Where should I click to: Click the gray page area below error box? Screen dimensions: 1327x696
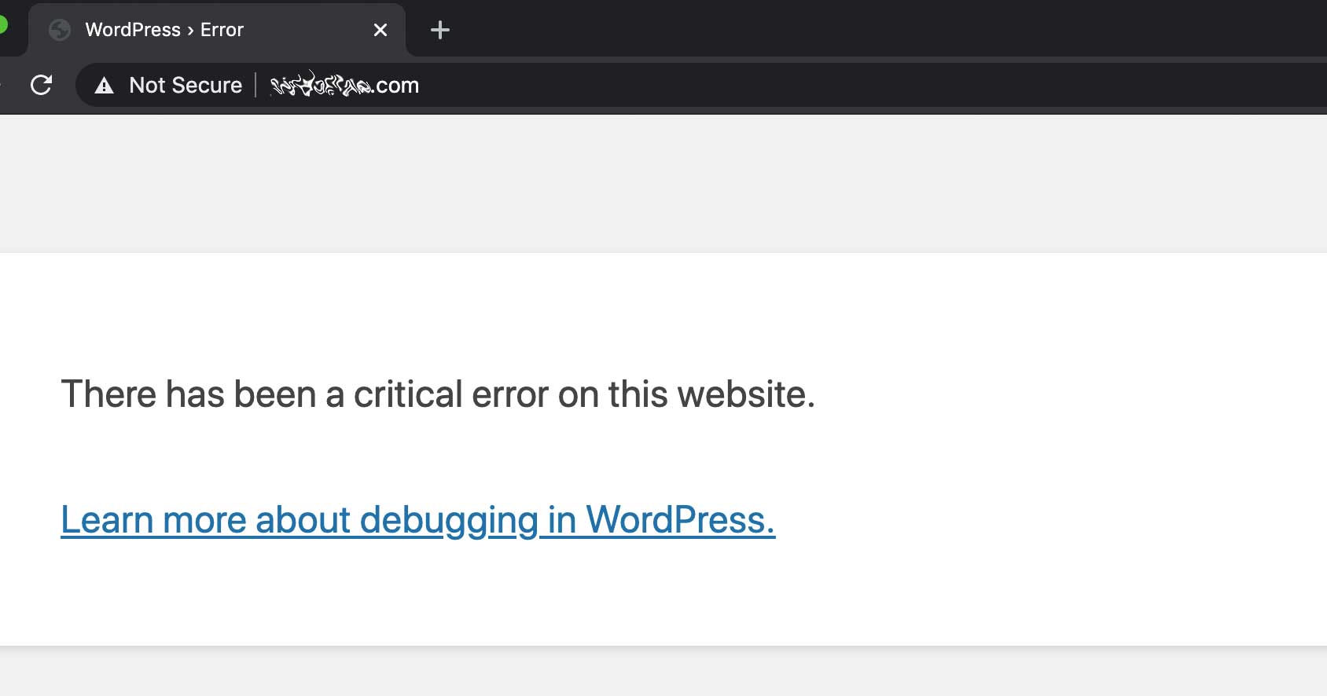pyautogui.click(x=663, y=674)
